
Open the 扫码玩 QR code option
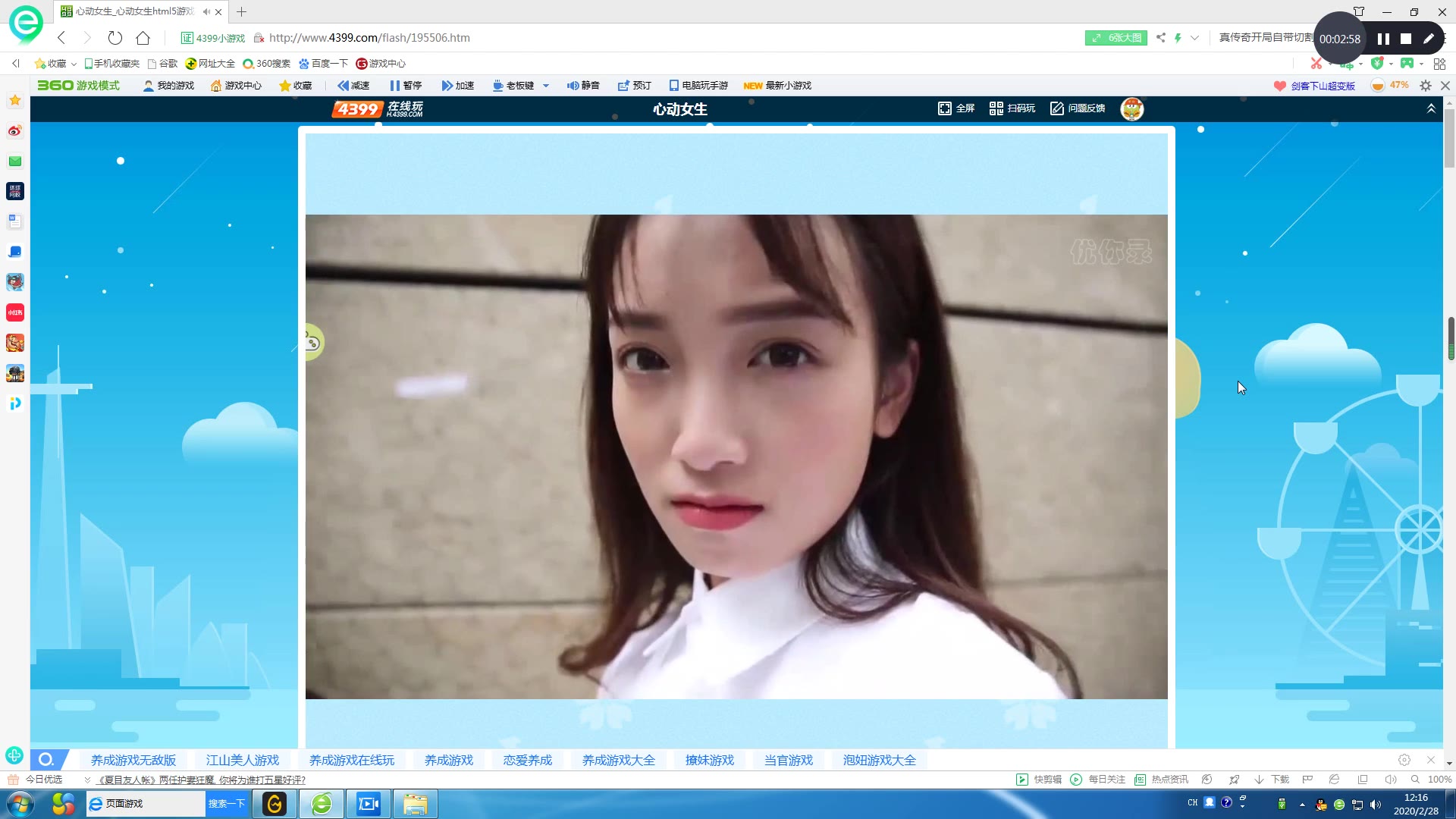[x=1012, y=108]
